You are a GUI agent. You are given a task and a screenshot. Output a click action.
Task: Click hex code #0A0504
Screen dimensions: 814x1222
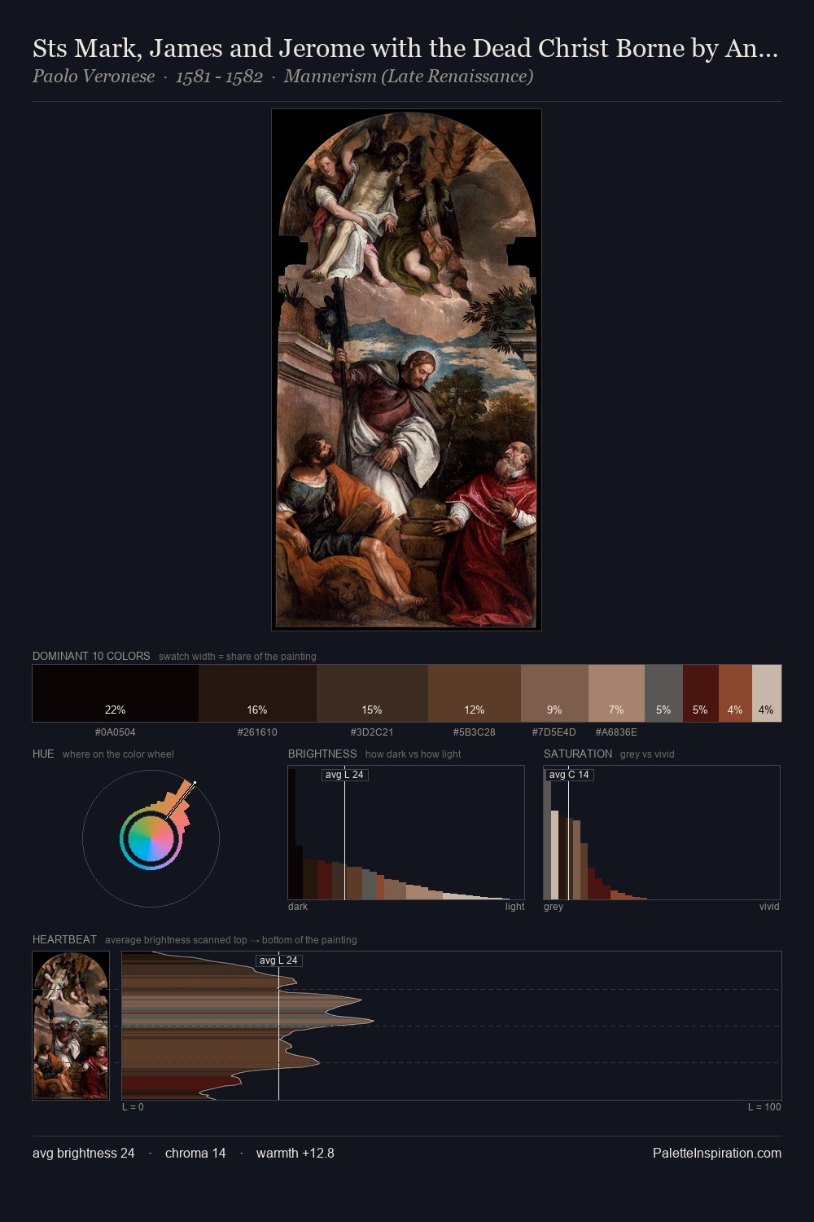116,732
